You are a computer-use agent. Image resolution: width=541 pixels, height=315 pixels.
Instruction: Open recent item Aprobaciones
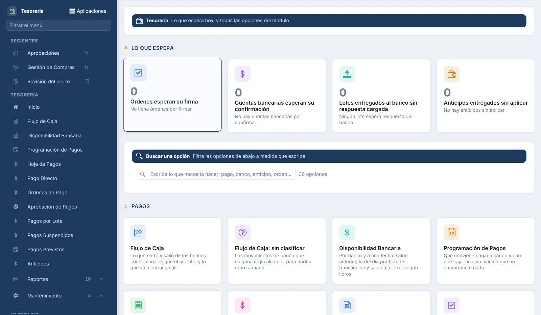pyautogui.click(x=58, y=53)
